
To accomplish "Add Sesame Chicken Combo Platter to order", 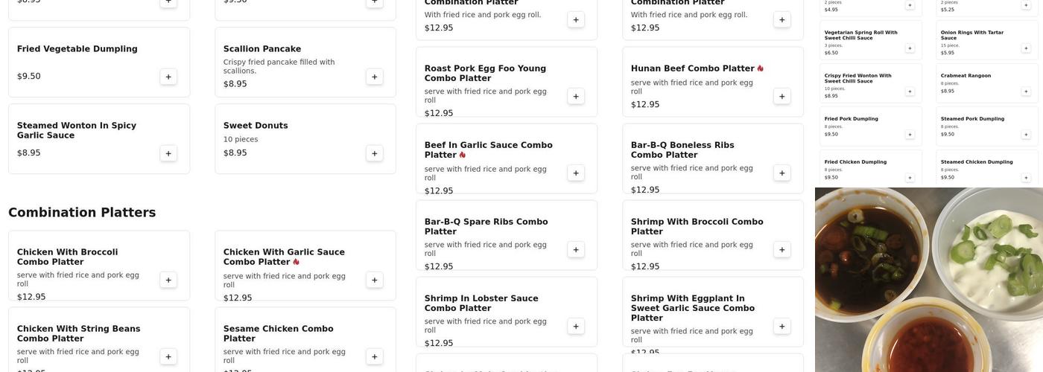I will 375,356.
